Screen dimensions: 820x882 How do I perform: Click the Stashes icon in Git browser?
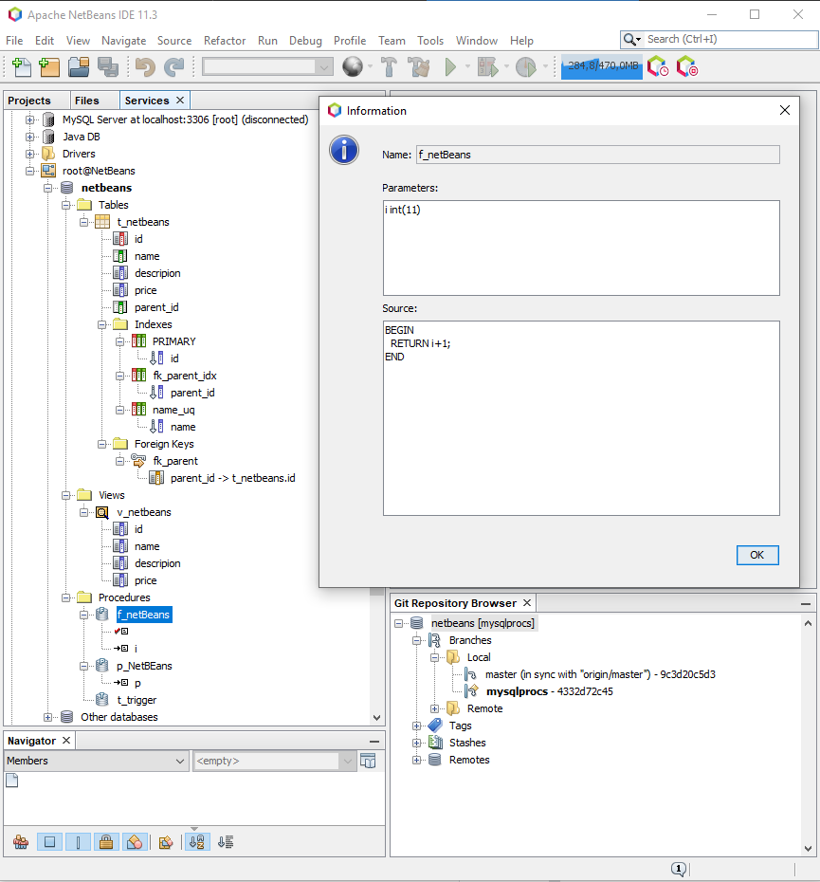click(x=435, y=743)
